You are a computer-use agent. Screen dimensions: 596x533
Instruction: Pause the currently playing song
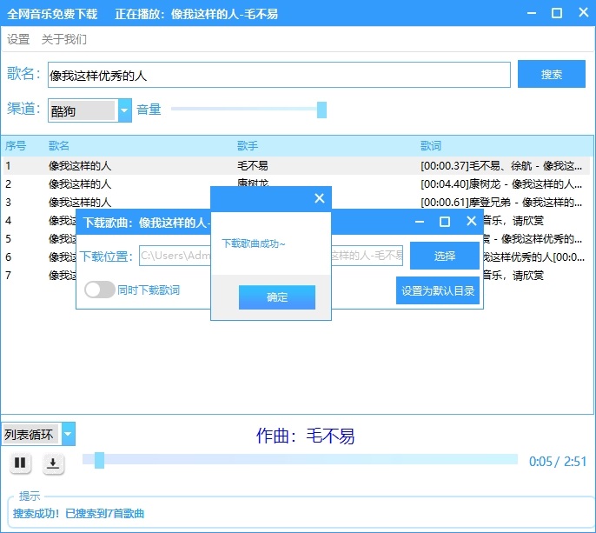click(x=20, y=463)
